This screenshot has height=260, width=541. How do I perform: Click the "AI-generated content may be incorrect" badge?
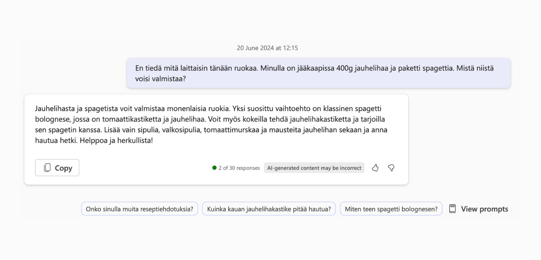pos(314,168)
